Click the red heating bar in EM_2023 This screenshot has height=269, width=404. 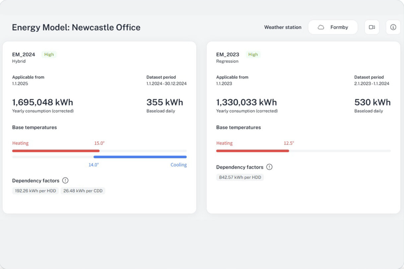pyautogui.click(x=252, y=151)
